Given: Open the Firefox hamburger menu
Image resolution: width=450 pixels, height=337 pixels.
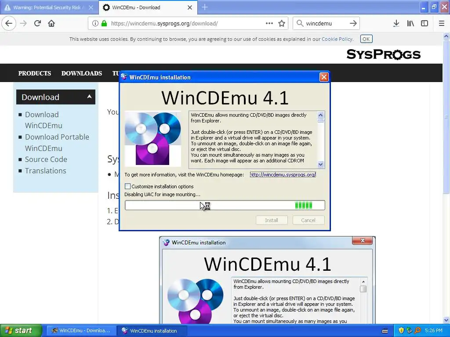Looking at the screenshot, I should click(442, 23).
